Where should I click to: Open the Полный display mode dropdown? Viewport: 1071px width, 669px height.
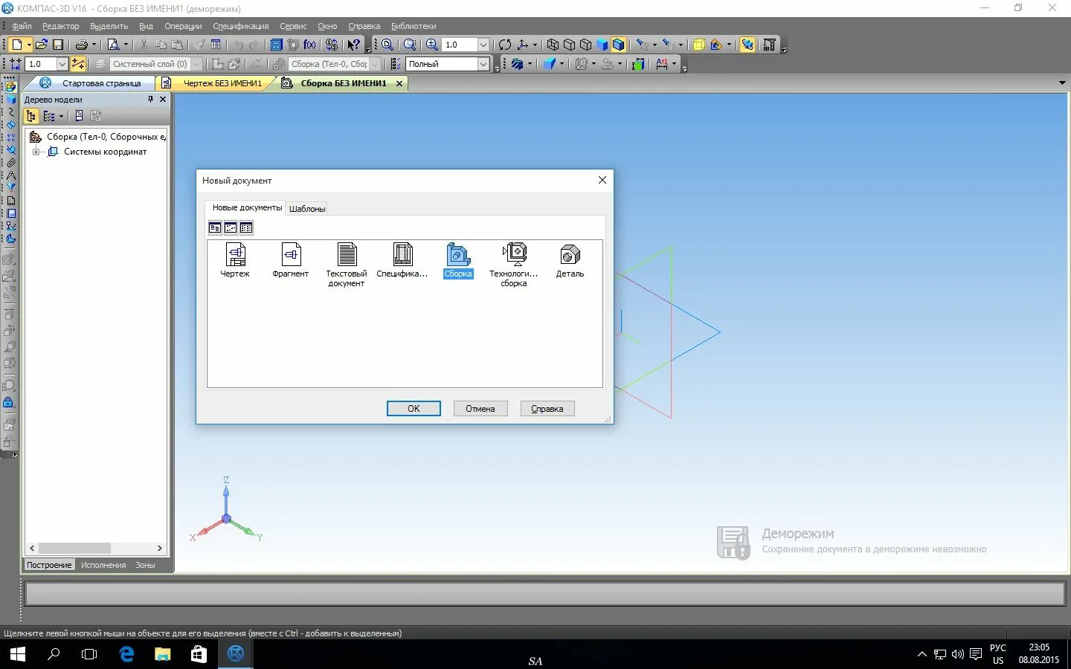click(483, 64)
